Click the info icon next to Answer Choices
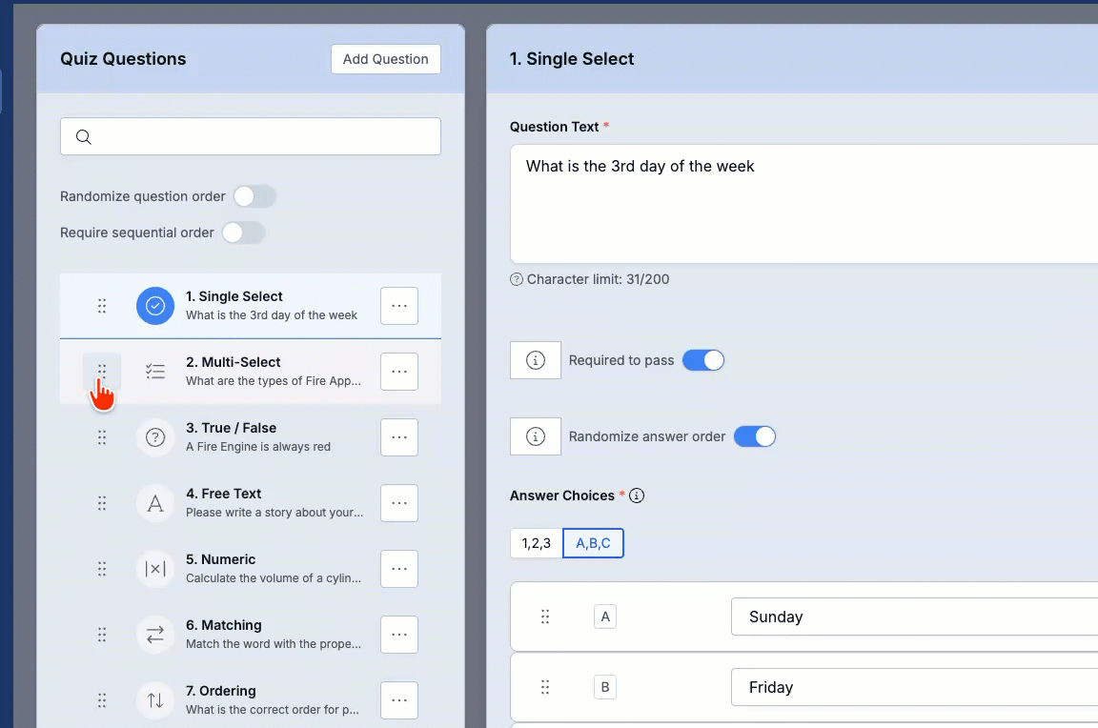Image resolution: width=1098 pixels, height=728 pixels. (637, 495)
